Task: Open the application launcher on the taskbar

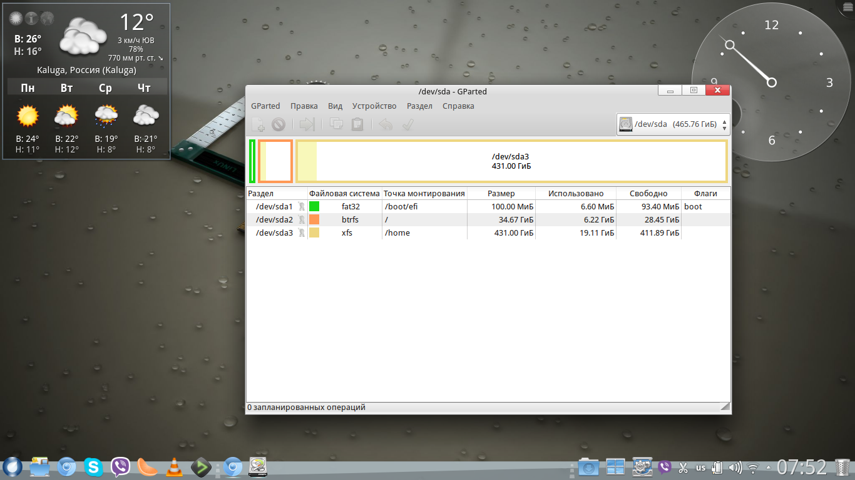Action: click(13, 466)
